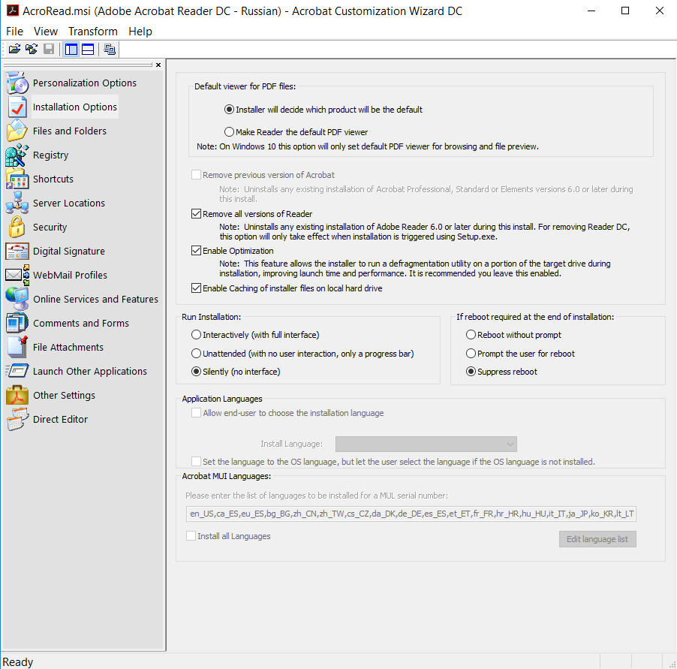Click the Files and Folders icon
Viewport: 677px width, 669px height.
click(x=17, y=131)
